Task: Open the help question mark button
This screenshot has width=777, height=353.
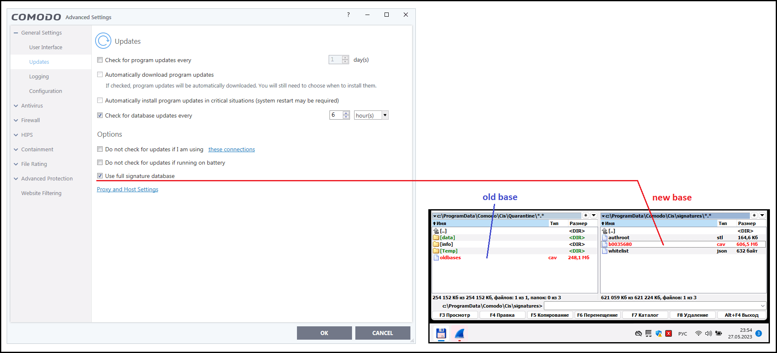Action: tap(348, 15)
